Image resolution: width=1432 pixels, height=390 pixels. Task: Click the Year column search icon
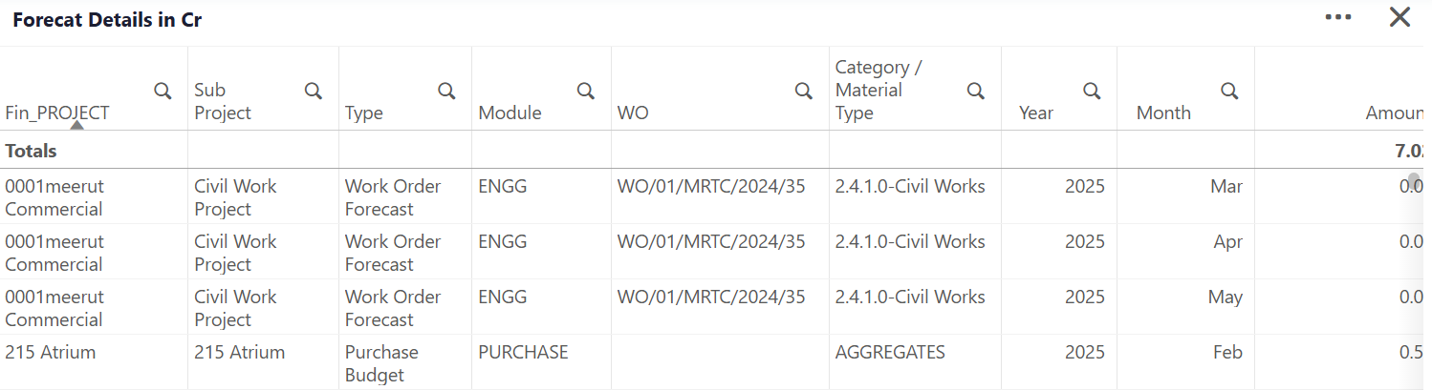click(x=1091, y=91)
